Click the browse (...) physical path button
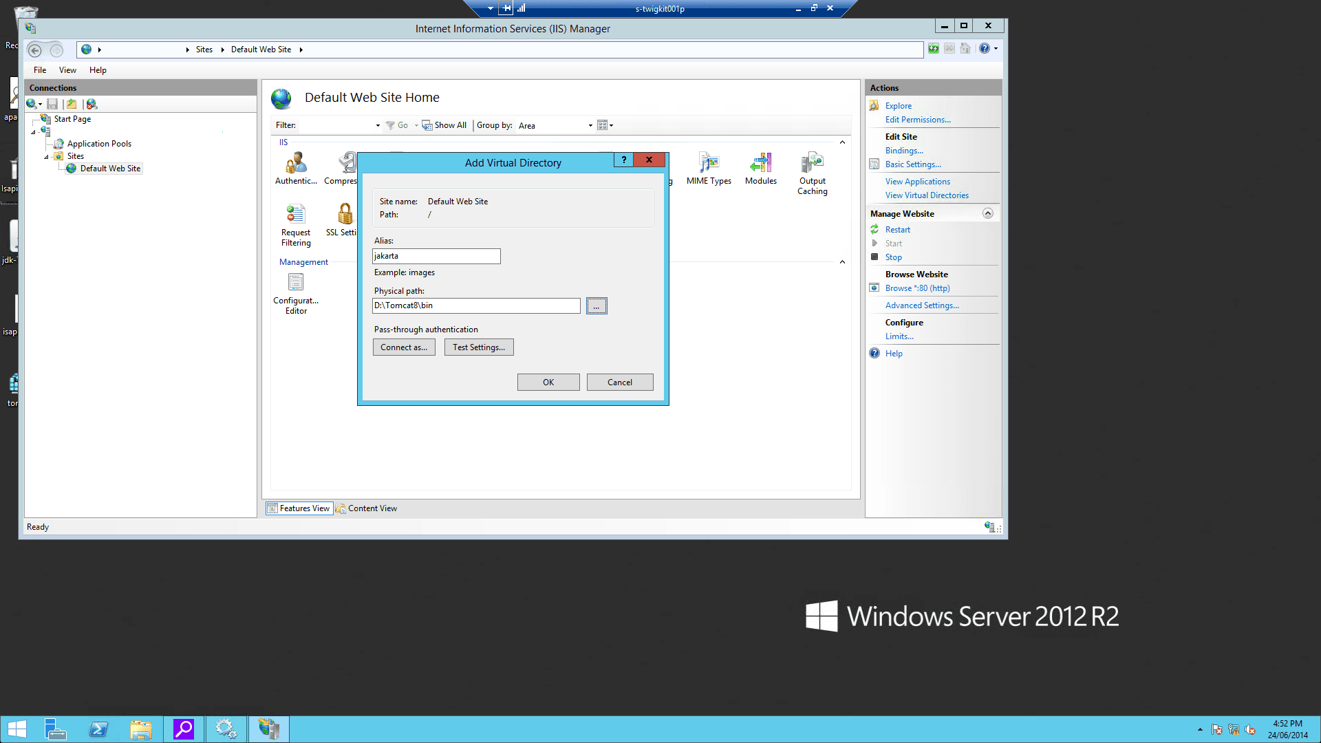The image size is (1321, 743). coord(597,306)
